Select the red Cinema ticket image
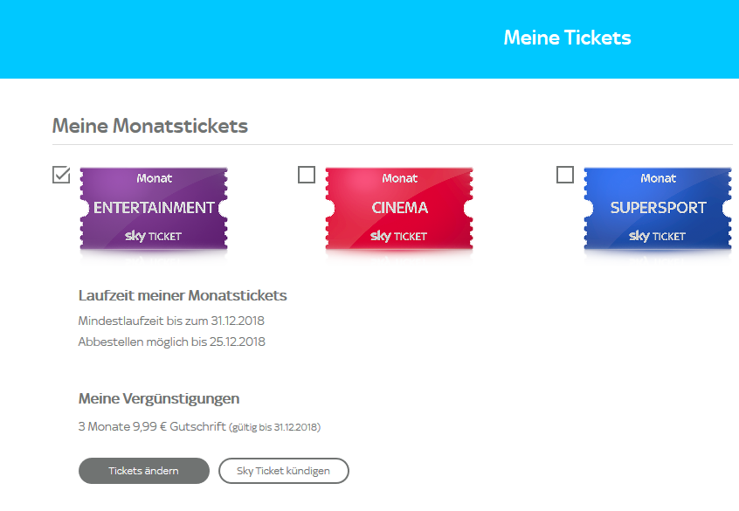This screenshot has height=511, width=739. (x=399, y=208)
